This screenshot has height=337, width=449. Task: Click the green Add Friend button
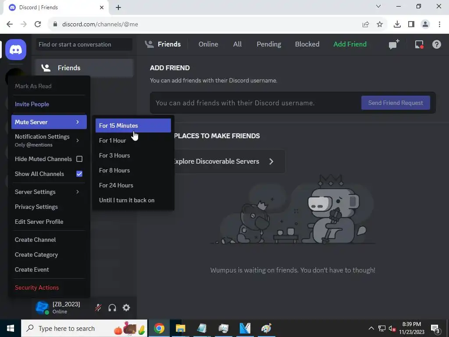pyautogui.click(x=350, y=44)
